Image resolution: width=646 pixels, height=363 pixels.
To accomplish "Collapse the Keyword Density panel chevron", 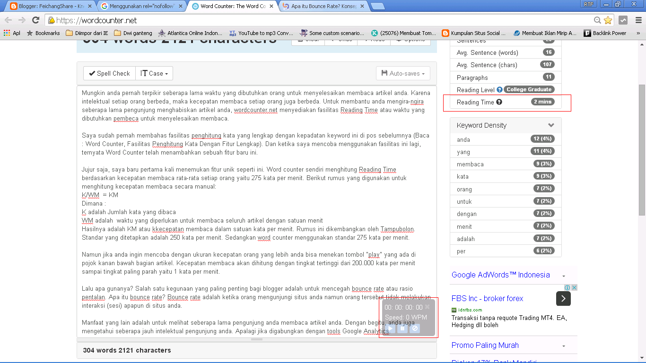I will tap(551, 125).
